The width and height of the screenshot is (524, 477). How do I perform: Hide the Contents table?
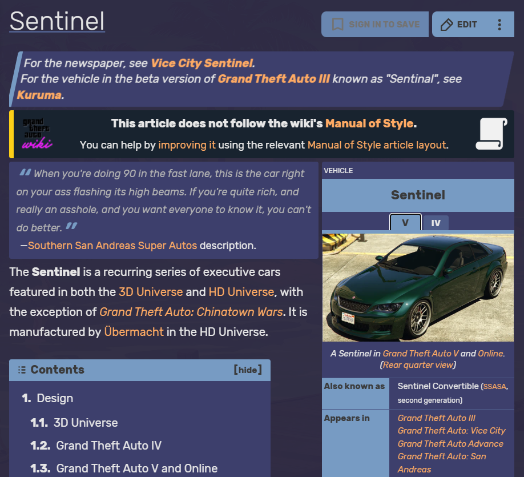[x=248, y=370]
